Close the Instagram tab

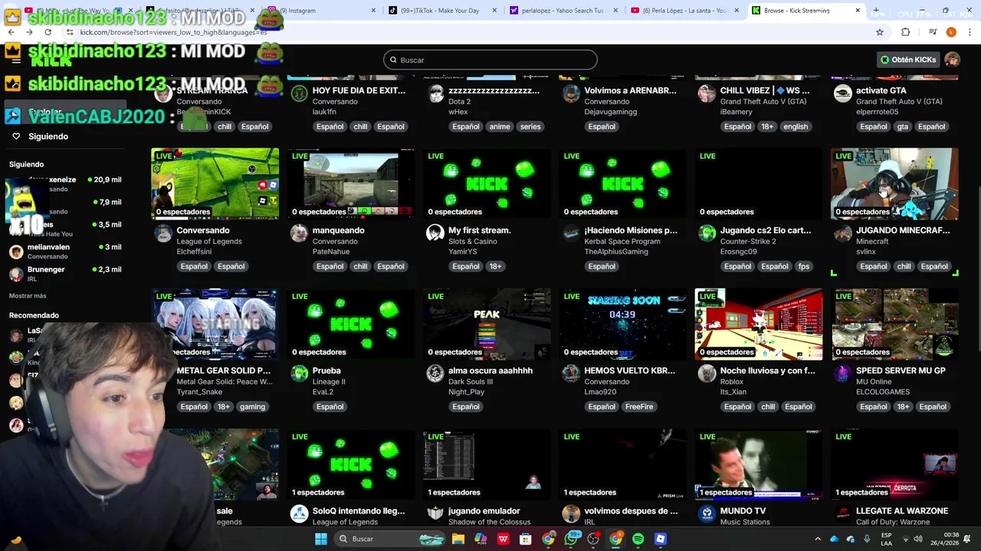point(373,11)
